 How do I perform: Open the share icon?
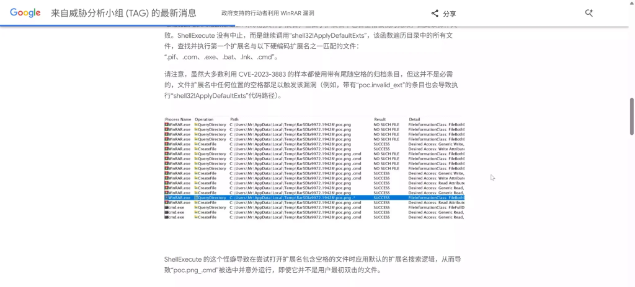click(435, 14)
